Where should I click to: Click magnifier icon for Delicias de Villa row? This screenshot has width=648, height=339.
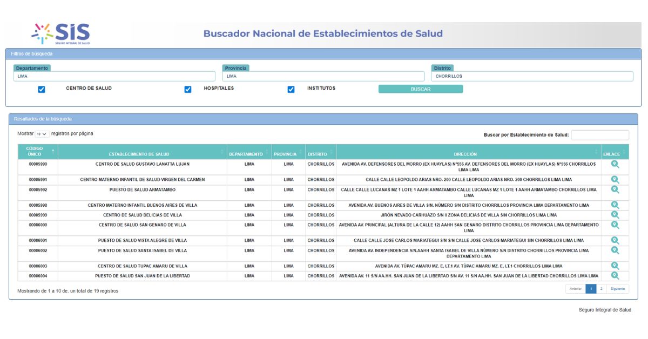pyautogui.click(x=615, y=215)
